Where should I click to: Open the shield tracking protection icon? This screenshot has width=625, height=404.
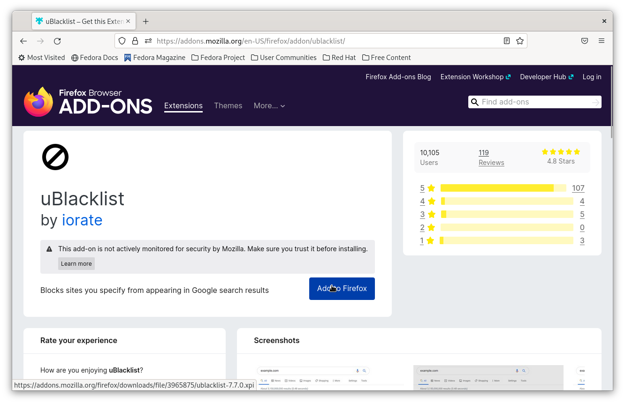[x=122, y=41]
